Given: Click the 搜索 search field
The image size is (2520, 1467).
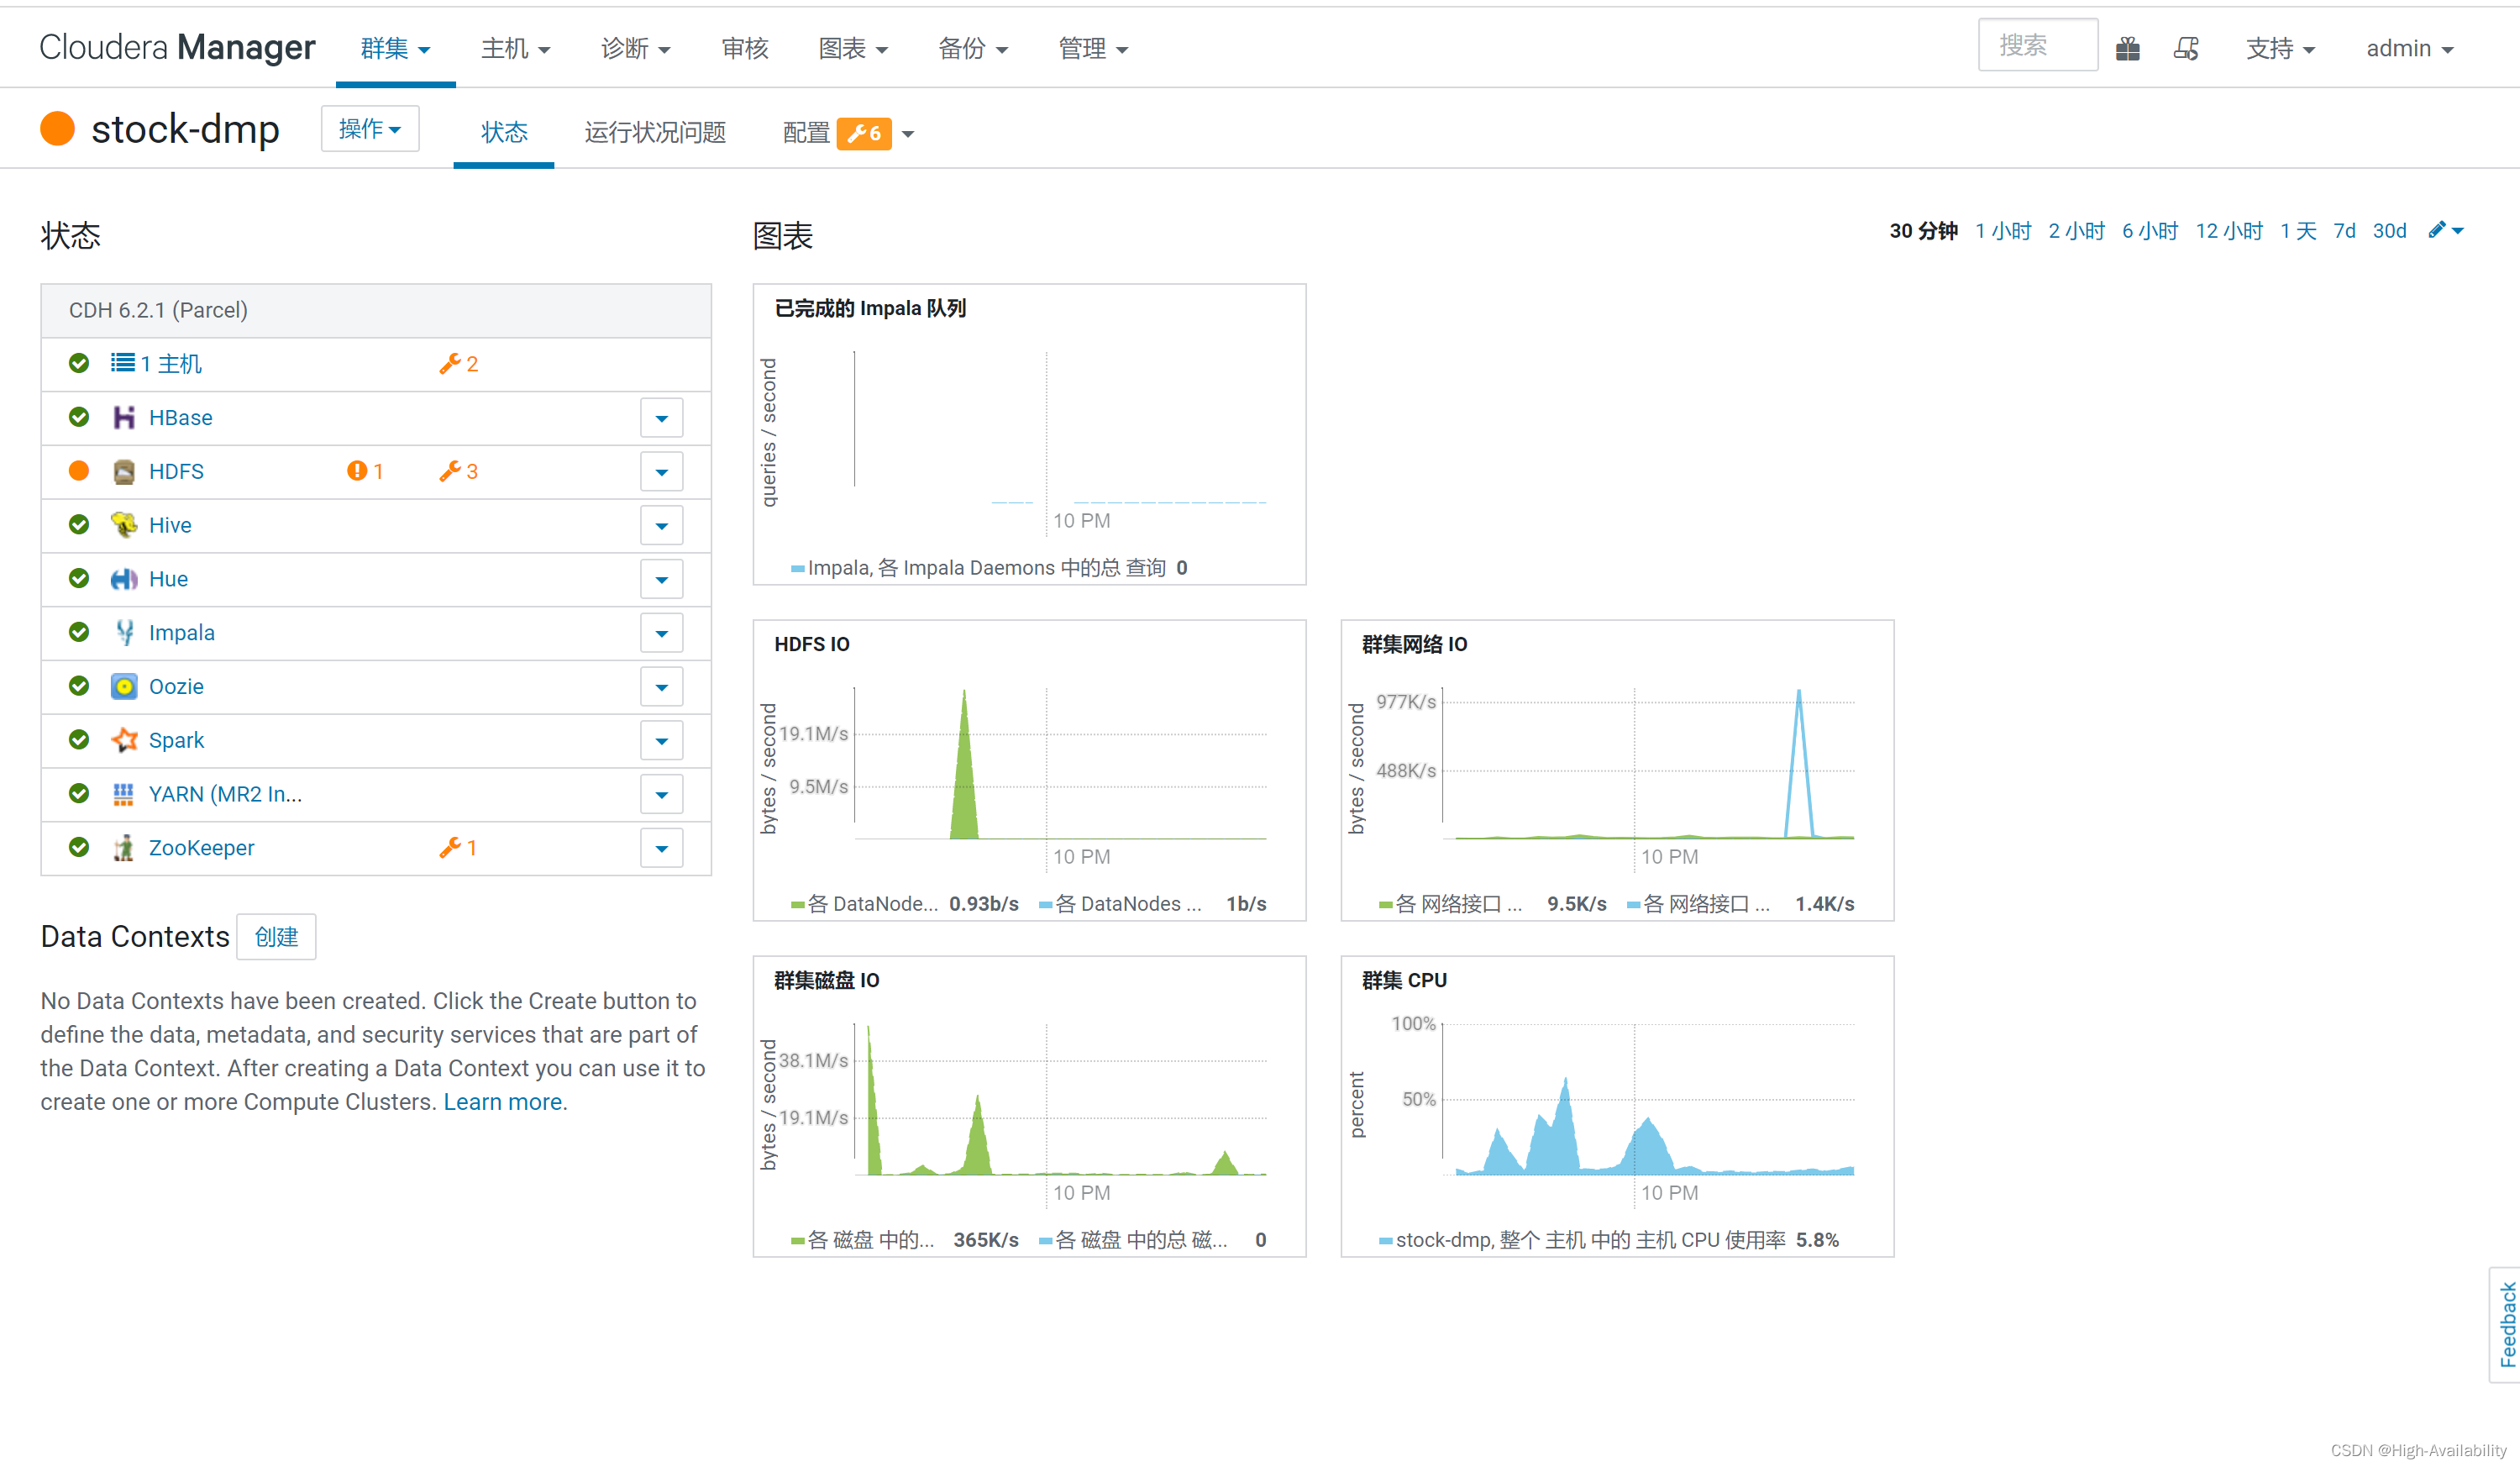Looking at the screenshot, I should tap(2036, 46).
